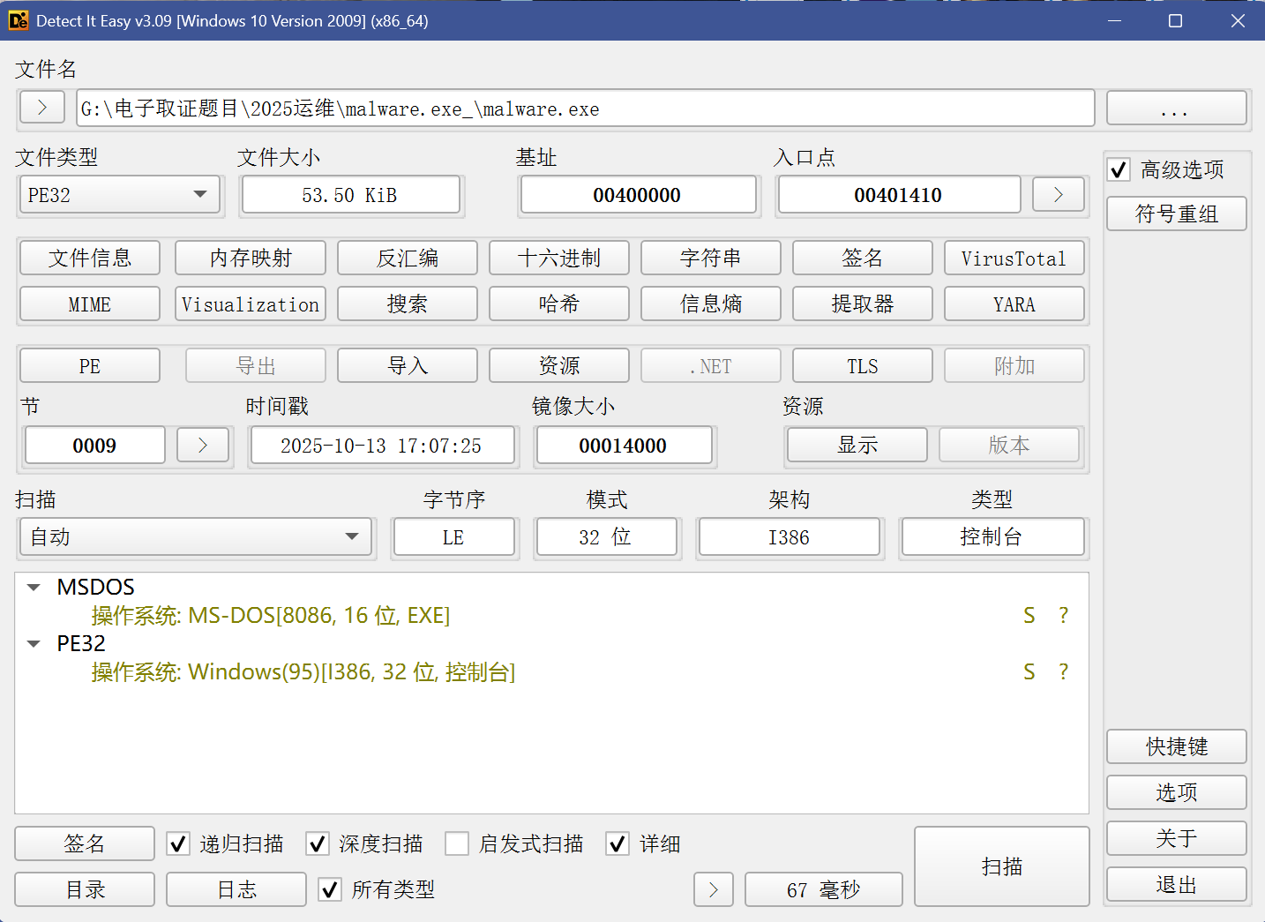Screen dimensions: 1265x922
Task: Click the S indicator on the MS-DOS row
Action: (1029, 615)
